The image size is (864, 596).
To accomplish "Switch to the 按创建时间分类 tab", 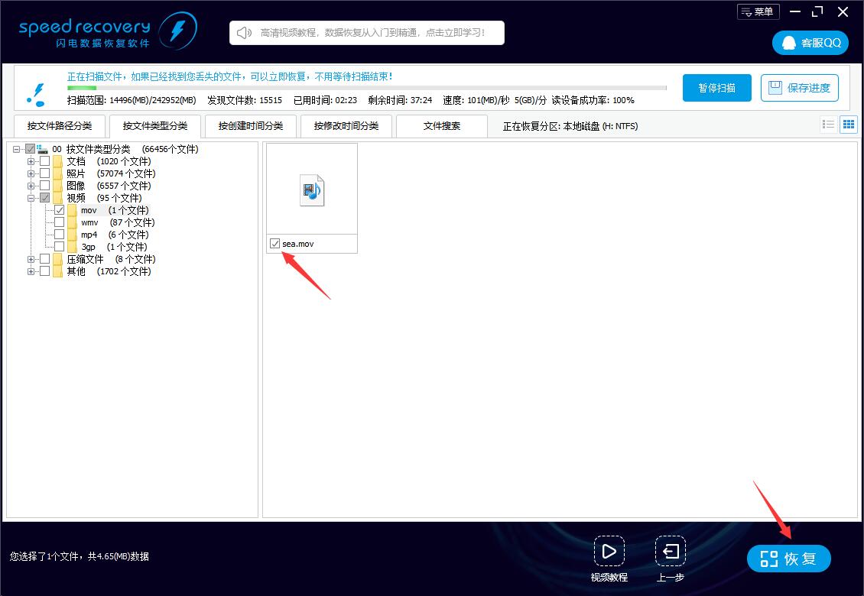I will click(250, 125).
